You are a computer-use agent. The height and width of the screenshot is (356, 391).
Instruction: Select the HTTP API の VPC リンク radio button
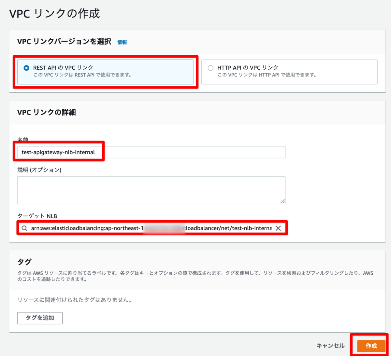[210, 68]
